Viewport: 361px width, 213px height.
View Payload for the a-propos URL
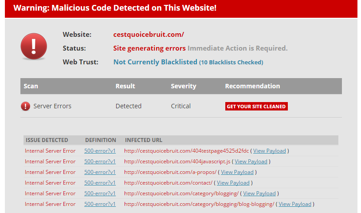point(237,172)
